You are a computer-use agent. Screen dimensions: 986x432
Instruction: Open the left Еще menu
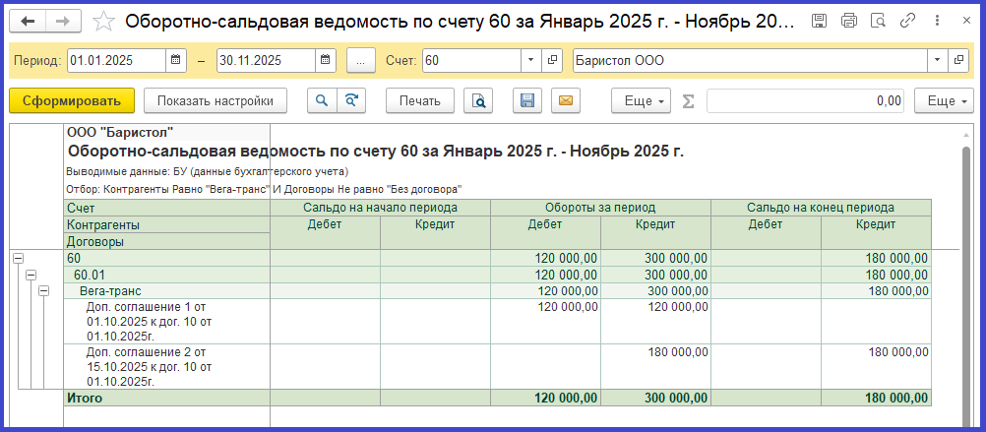click(641, 100)
